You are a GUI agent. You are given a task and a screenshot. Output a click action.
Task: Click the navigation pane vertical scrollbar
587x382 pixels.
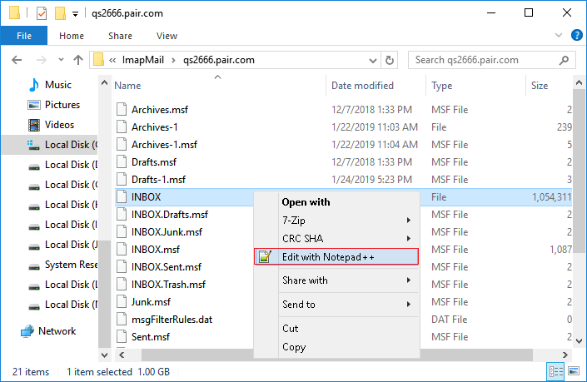coord(104,208)
